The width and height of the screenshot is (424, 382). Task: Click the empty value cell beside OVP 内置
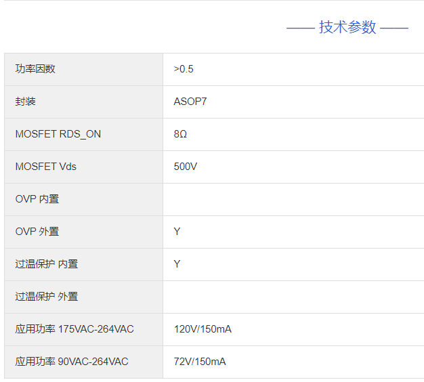[293, 199]
